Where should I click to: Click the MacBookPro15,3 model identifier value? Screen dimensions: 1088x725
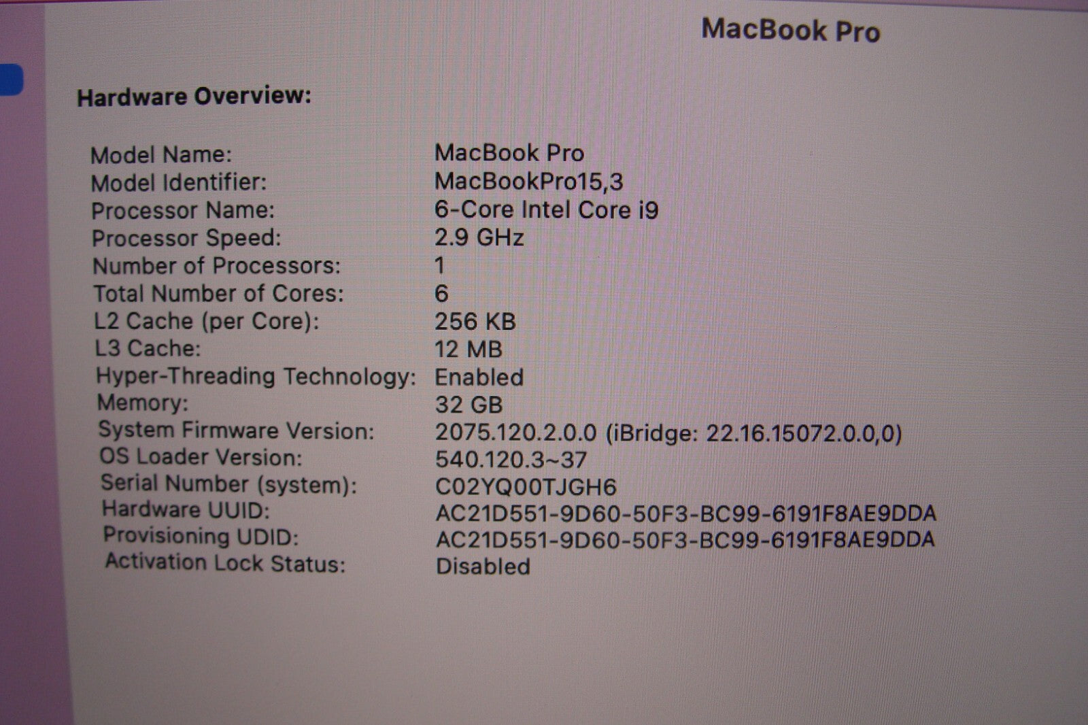click(529, 181)
